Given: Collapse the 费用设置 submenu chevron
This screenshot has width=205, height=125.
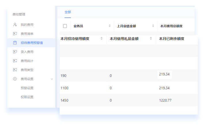Looking at the screenshot, I should point(52,79).
